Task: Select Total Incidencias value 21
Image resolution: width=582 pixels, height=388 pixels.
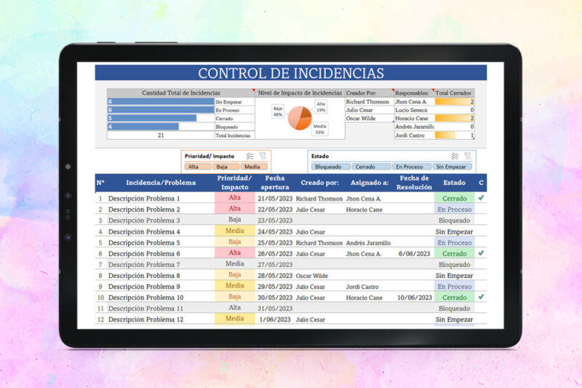Action: pos(161,135)
